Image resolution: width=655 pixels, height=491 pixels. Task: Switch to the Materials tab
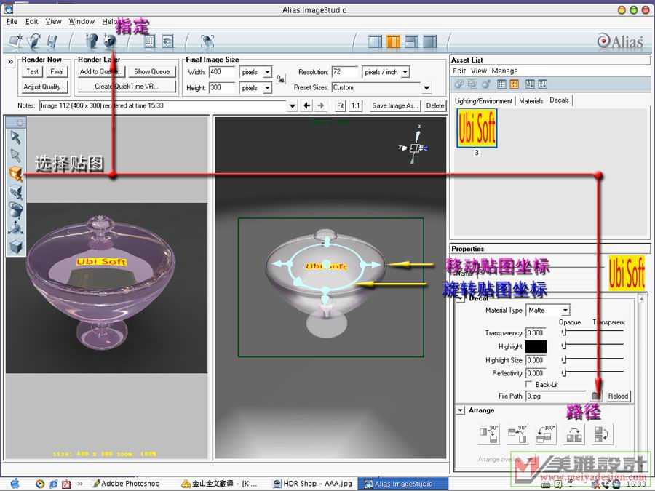tap(531, 101)
